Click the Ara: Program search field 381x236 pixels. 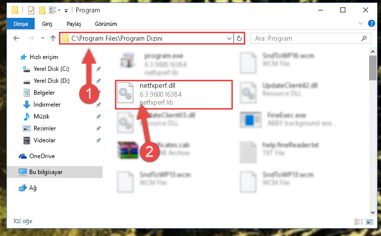click(x=306, y=38)
